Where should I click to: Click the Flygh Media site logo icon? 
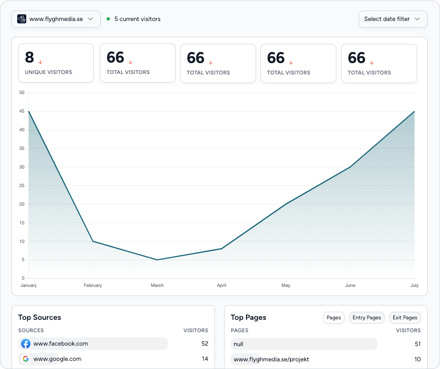pyautogui.click(x=21, y=19)
